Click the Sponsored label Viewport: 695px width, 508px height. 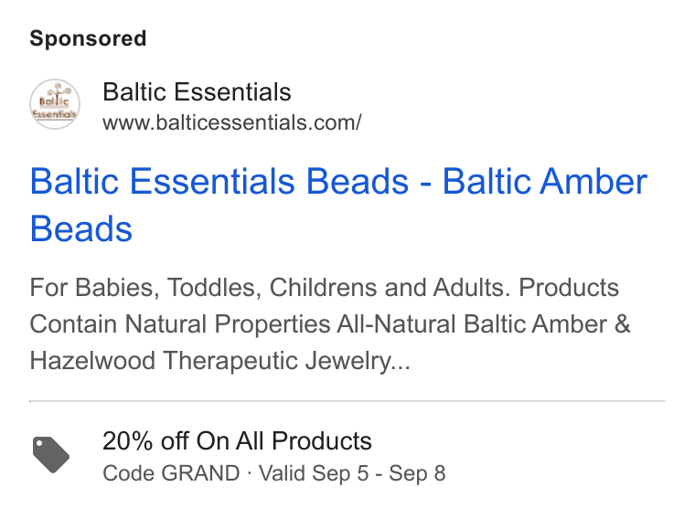pos(88,38)
